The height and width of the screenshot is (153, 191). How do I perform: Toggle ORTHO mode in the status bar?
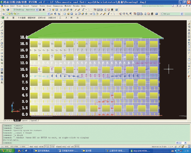[x=42, y=147]
